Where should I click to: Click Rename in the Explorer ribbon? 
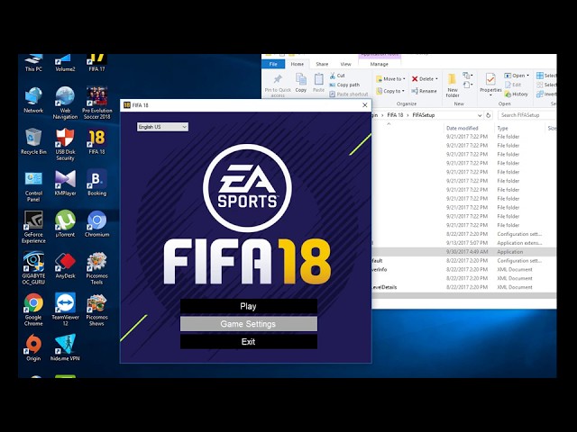[425, 91]
